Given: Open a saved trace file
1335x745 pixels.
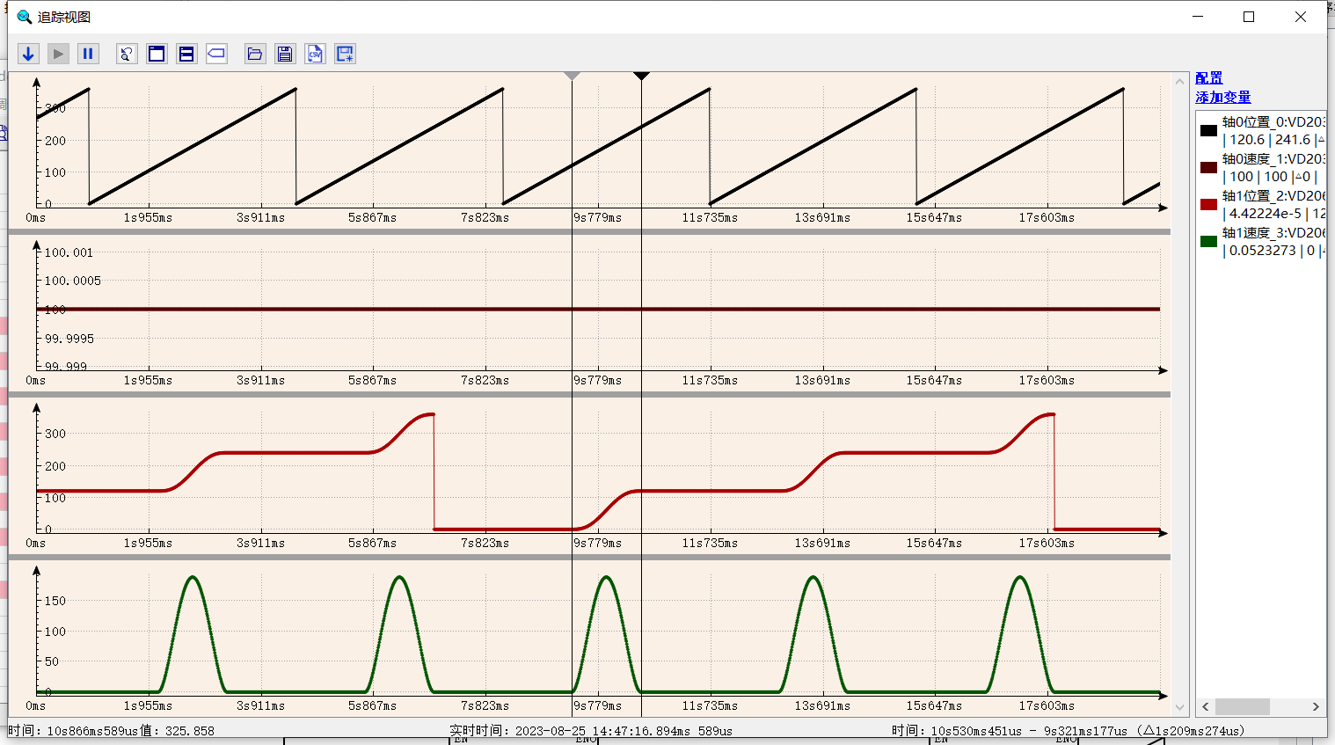Looking at the screenshot, I should pyautogui.click(x=255, y=54).
